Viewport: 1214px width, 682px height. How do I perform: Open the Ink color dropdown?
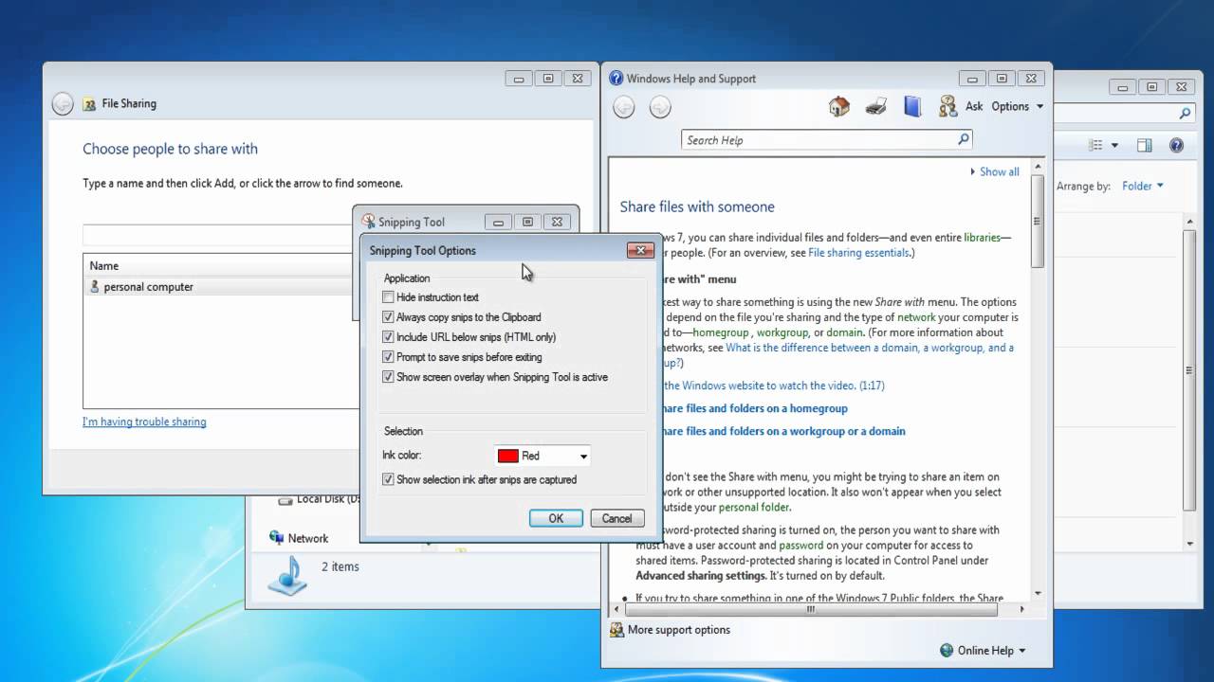tap(583, 457)
